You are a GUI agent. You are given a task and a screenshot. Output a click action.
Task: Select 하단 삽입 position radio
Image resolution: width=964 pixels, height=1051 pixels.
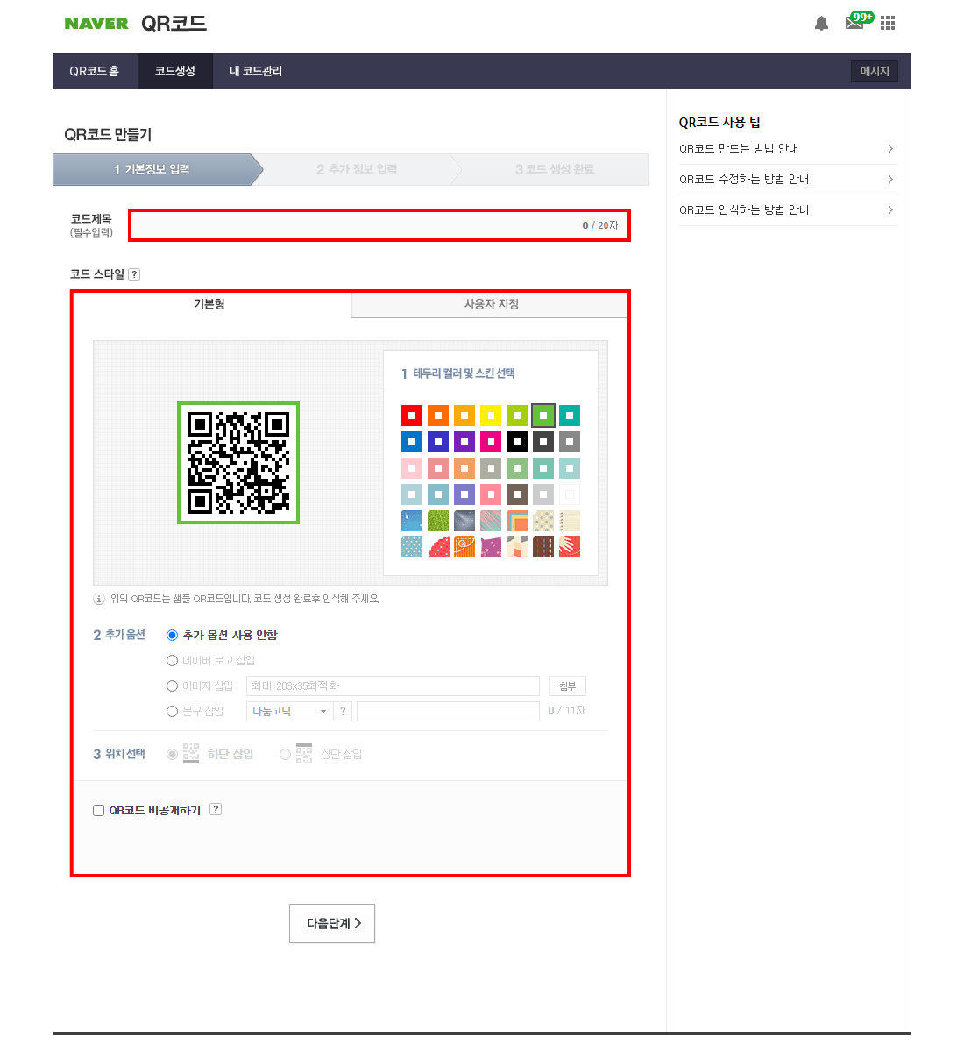pyautogui.click(x=172, y=754)
